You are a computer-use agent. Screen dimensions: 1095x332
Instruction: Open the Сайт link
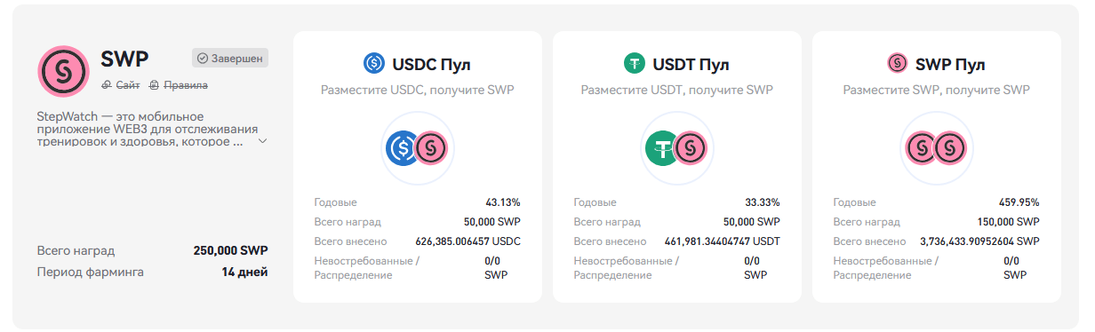pyautogui.click(x=121, y=85)
